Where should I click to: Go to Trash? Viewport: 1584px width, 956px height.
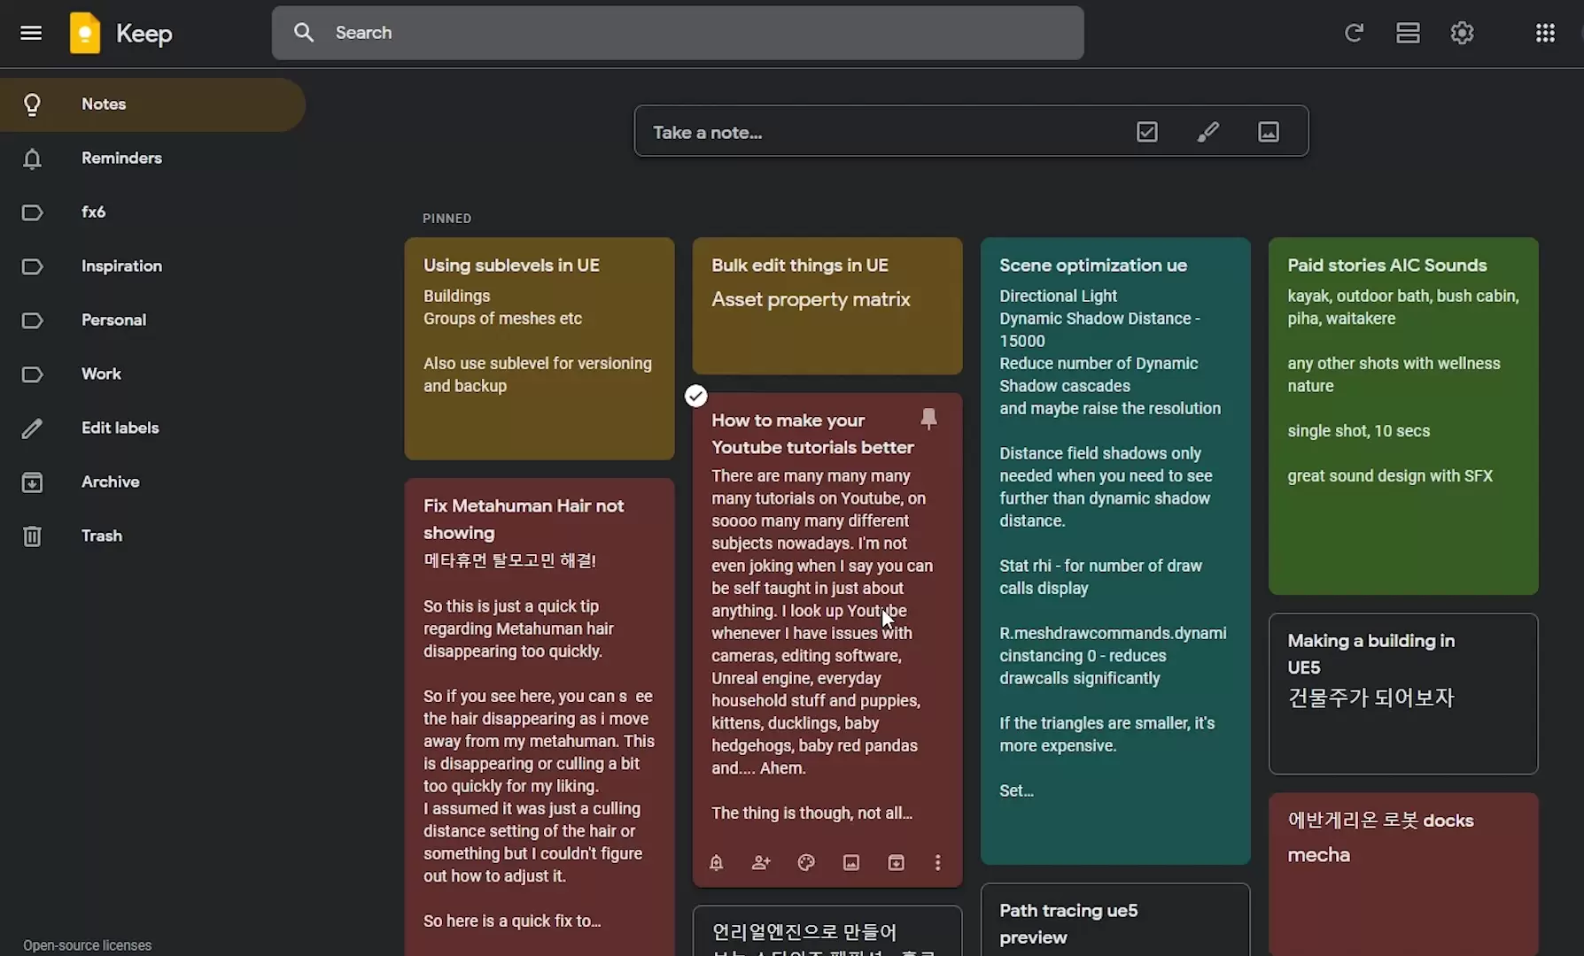(x=152, y=536)
